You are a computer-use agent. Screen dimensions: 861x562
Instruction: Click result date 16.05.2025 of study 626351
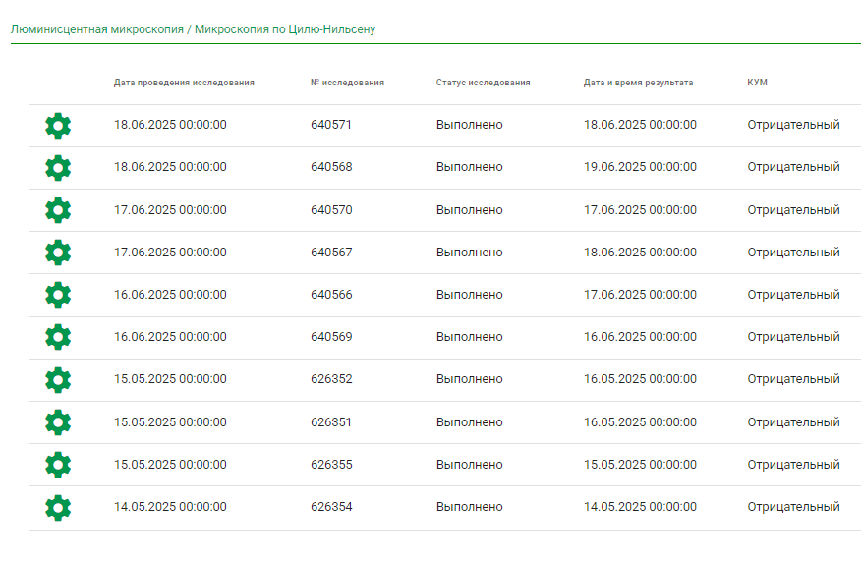[x=640, y=422]
